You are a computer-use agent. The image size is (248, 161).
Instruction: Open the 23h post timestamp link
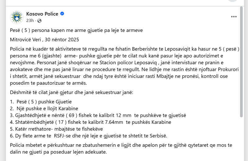point(30,20)
